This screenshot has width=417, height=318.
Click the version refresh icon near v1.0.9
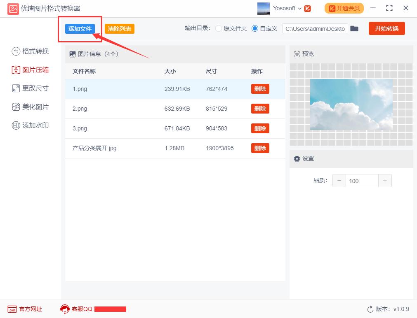coord(370,309)
